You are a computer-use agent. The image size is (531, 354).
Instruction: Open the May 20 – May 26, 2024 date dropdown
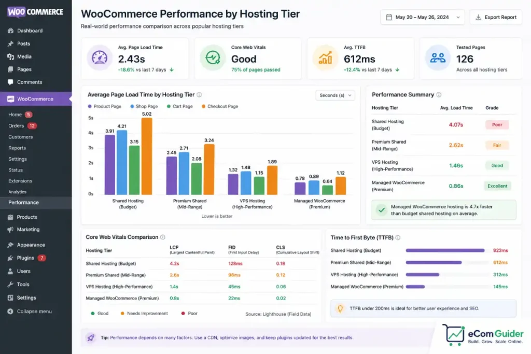click(422, 17)
